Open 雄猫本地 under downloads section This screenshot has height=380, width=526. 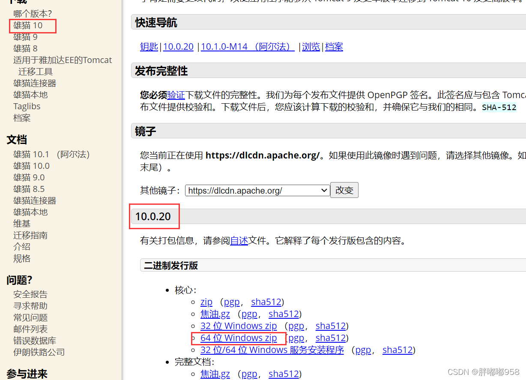coord(30,95)
